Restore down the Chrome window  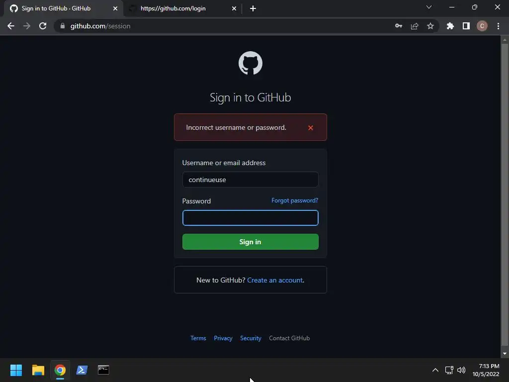pyautogui.click(x=475, y=7)
